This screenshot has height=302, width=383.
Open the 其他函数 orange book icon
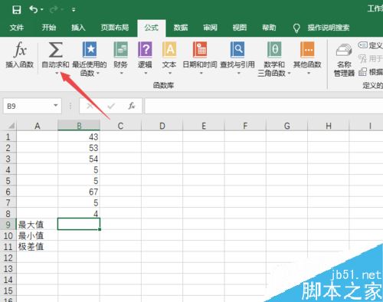click(x=307, y=50)
